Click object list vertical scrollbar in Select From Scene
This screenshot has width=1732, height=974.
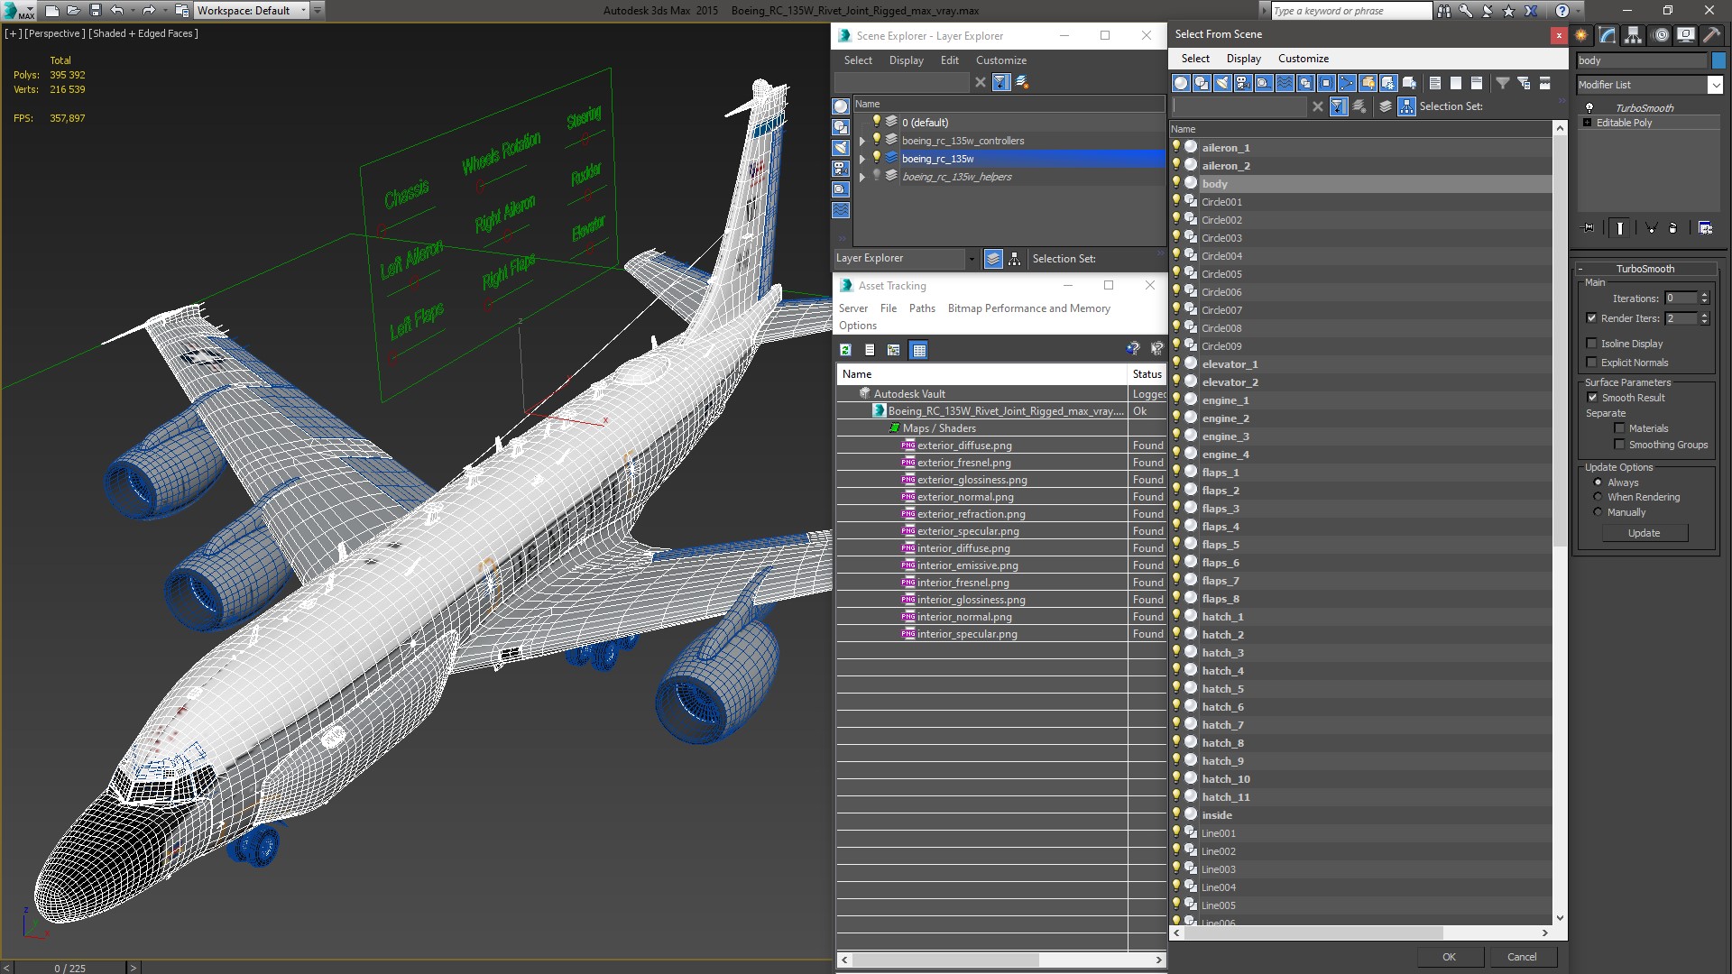1560,523
